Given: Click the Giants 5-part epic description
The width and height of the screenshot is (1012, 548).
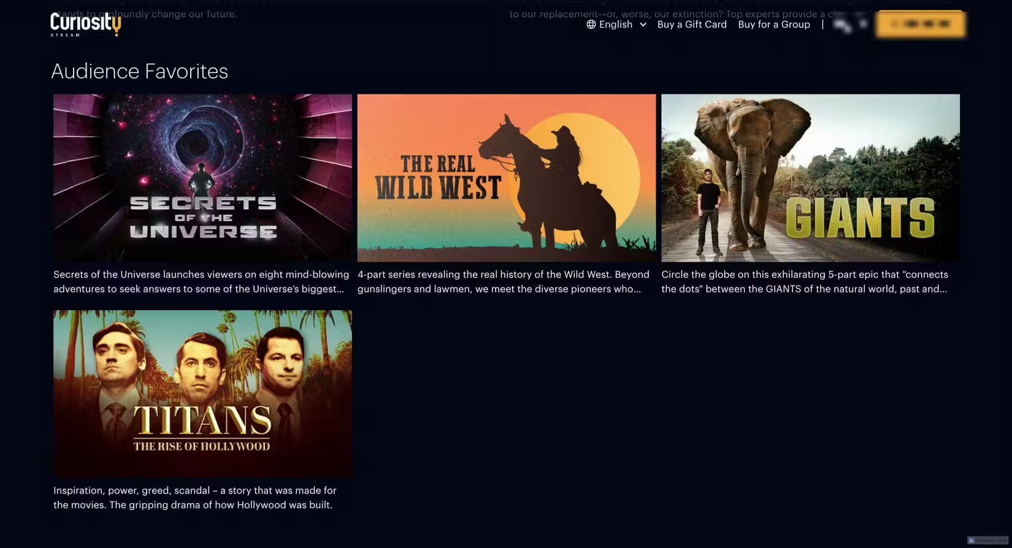Looking at the screenshot, I should (805, 282).
